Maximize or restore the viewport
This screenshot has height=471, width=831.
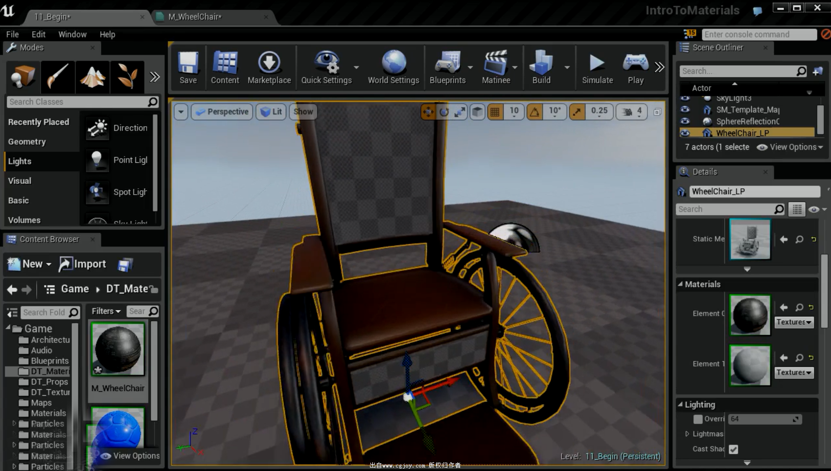[x=657, y=112]
